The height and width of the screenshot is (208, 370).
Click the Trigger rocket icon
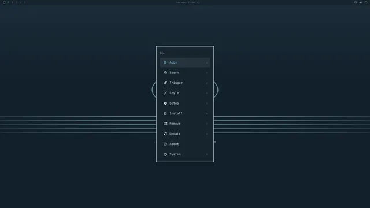point(165,83)
